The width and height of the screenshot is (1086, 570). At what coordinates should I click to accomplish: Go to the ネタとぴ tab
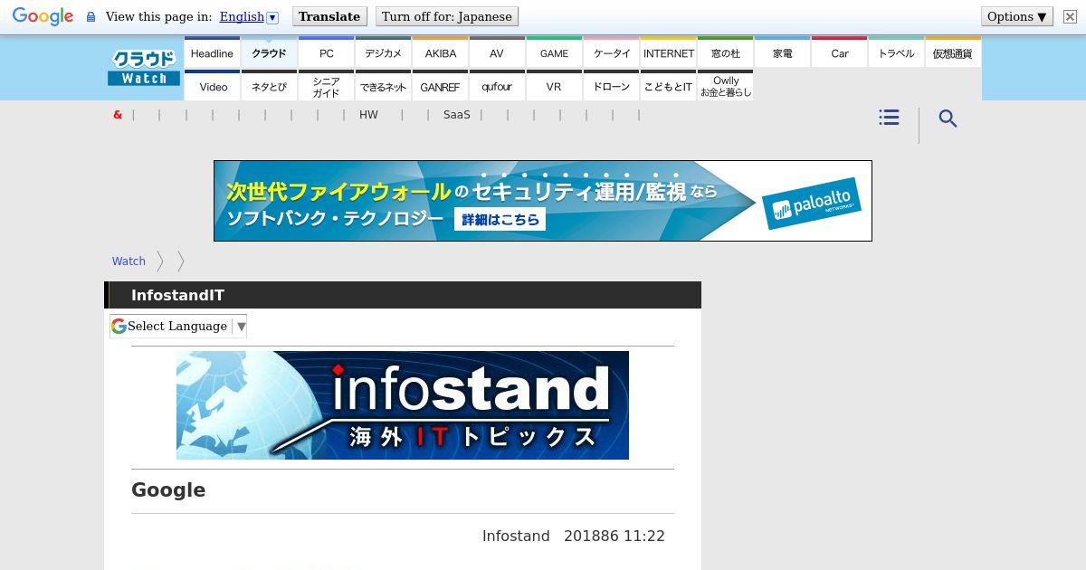tap(269, 86)
